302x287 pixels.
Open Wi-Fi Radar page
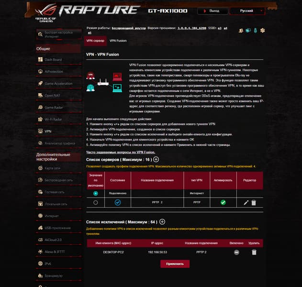click(x=58, y=119)
